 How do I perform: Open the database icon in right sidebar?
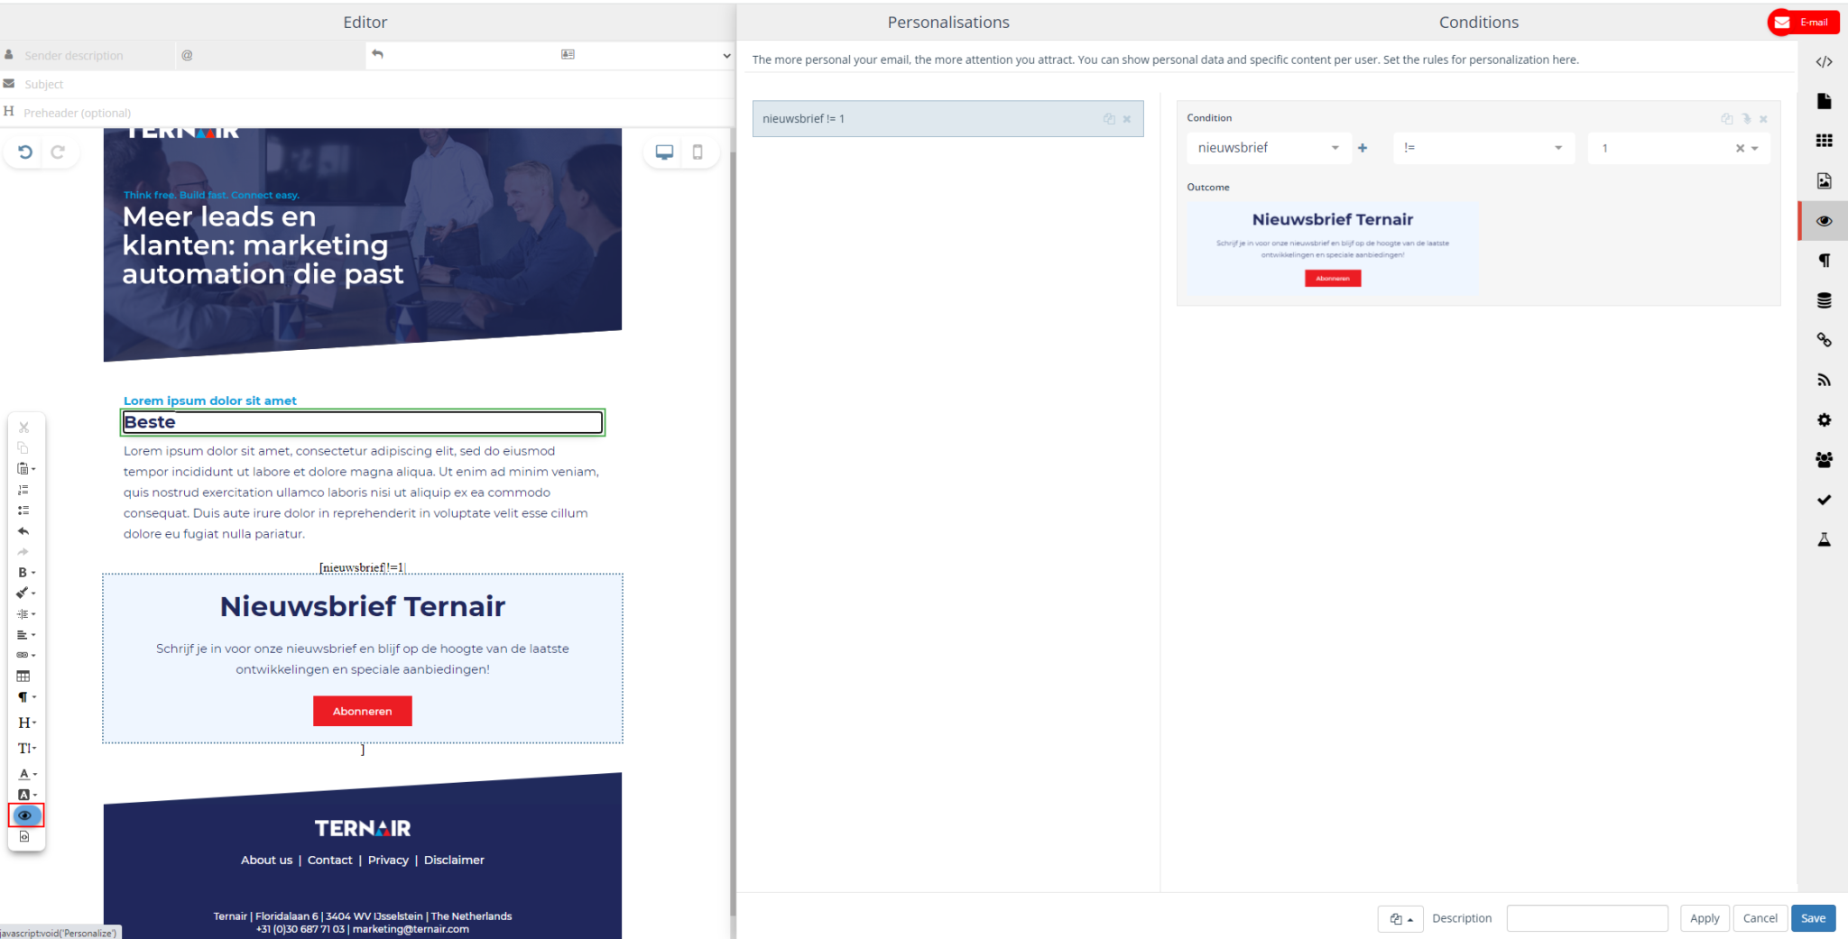(x=1824, y=300)
